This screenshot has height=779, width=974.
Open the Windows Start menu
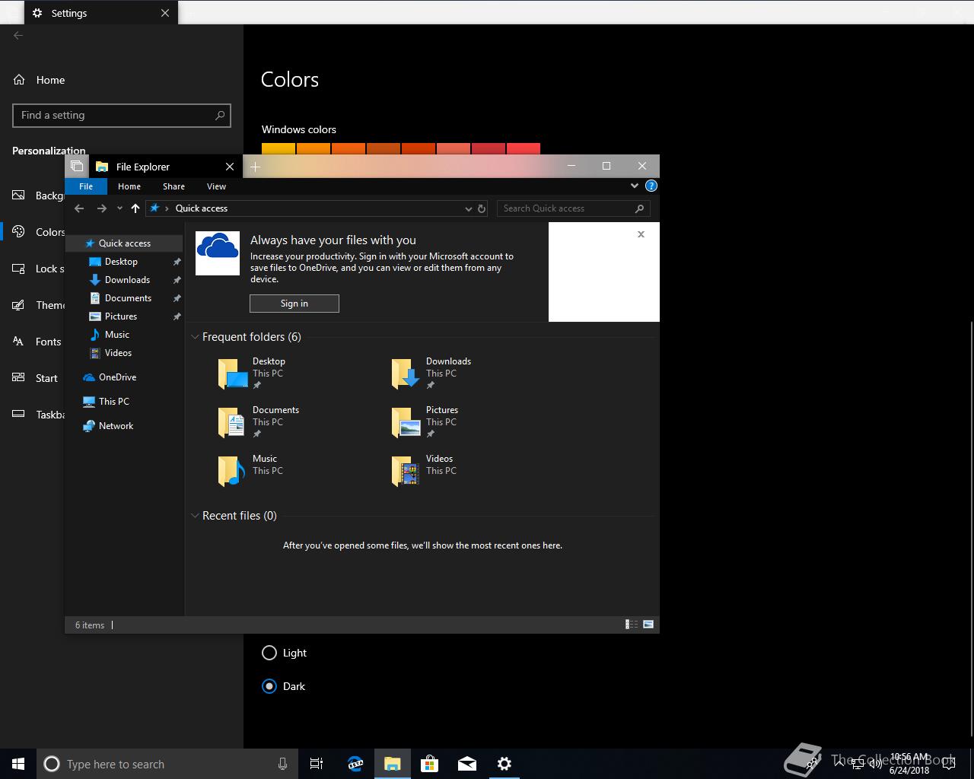pyautogui.click(x=18, y=764)
